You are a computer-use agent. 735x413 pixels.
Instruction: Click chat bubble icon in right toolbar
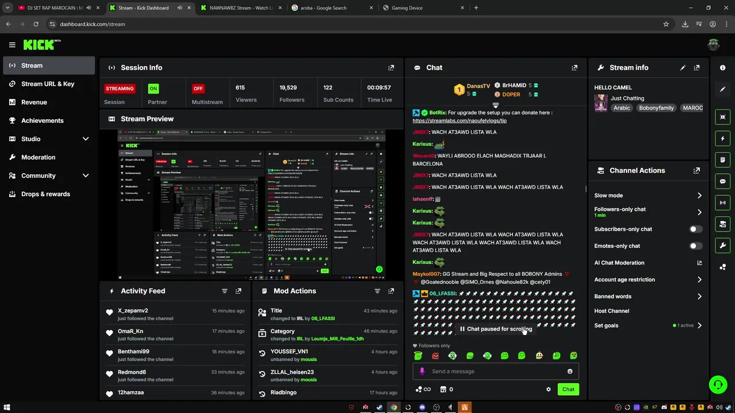click(x=722, y=181)
